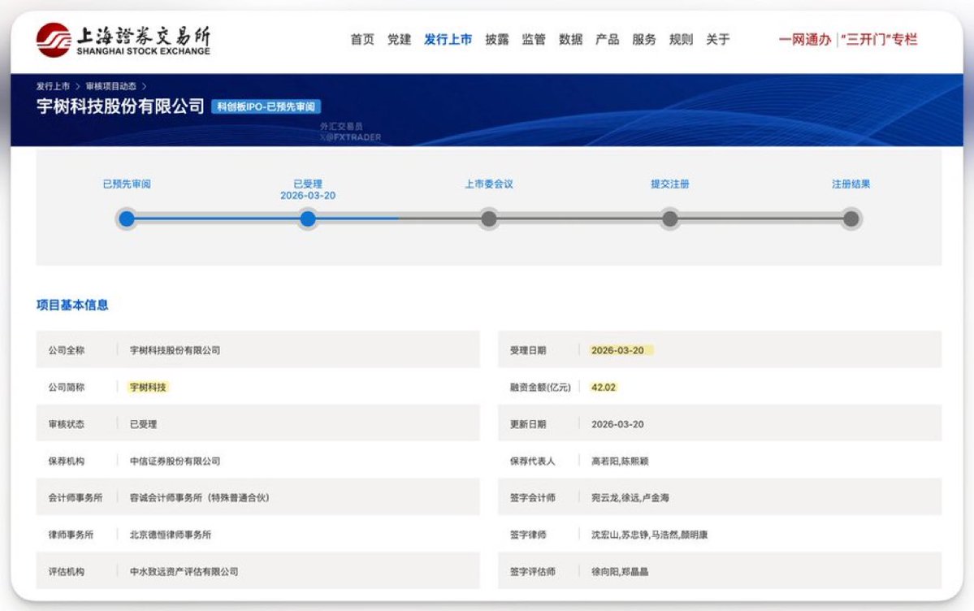The width and height of the screenshot is (974, 611).
Task: Click signing lawyers 沈宏山,苏忠铮,马浩然,颜明康
Action: [649, 535]
